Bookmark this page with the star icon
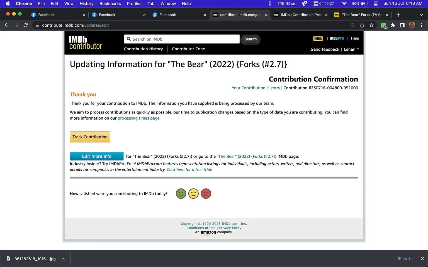Viewport: 428px width, 267px height. coord(371,25)
